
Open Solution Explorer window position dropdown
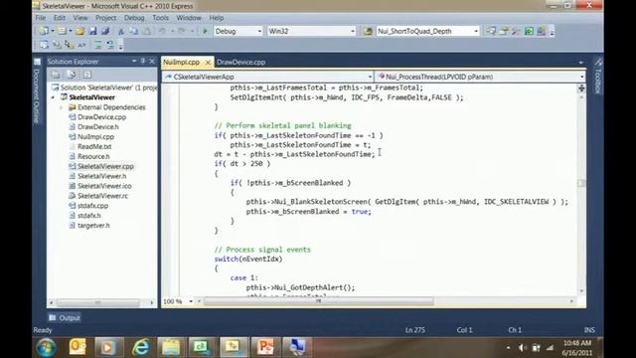coord(134,62)
